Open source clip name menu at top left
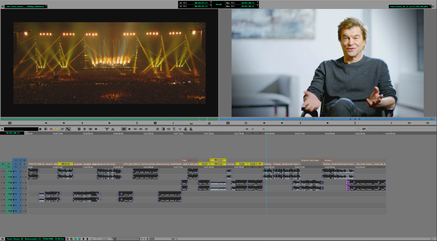437x241 pixels. [x=26, y=6]
